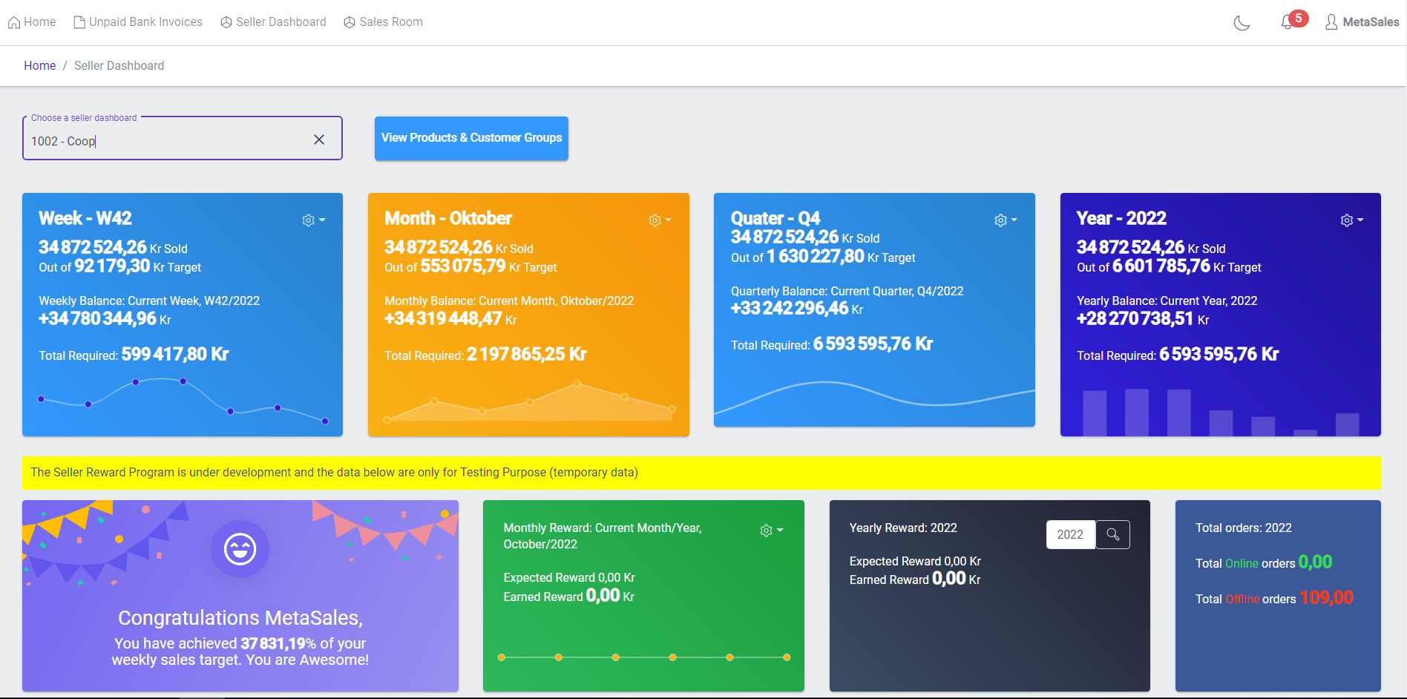Open notifications bell with 5 badge
The width and height of the screenshot is (1407, 699).
(x=1288, y=23)
